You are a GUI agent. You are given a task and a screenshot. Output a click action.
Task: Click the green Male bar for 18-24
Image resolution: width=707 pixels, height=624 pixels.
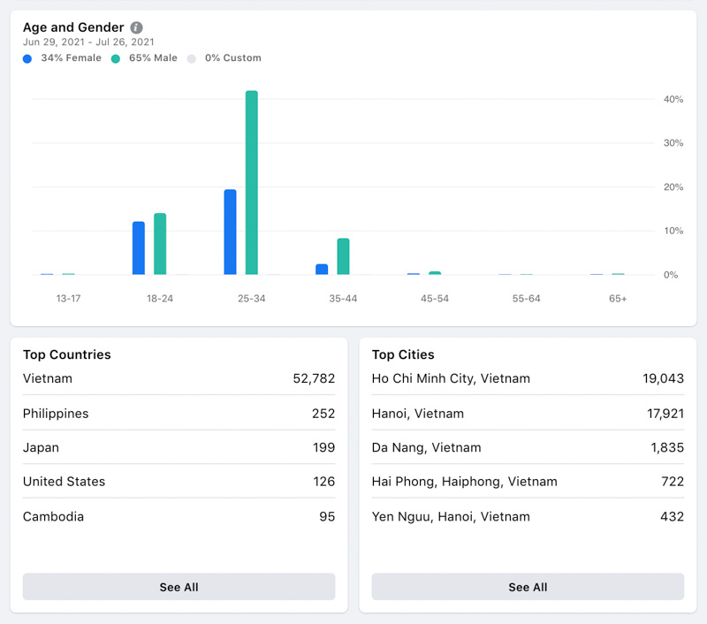click(x=160, y=244)
